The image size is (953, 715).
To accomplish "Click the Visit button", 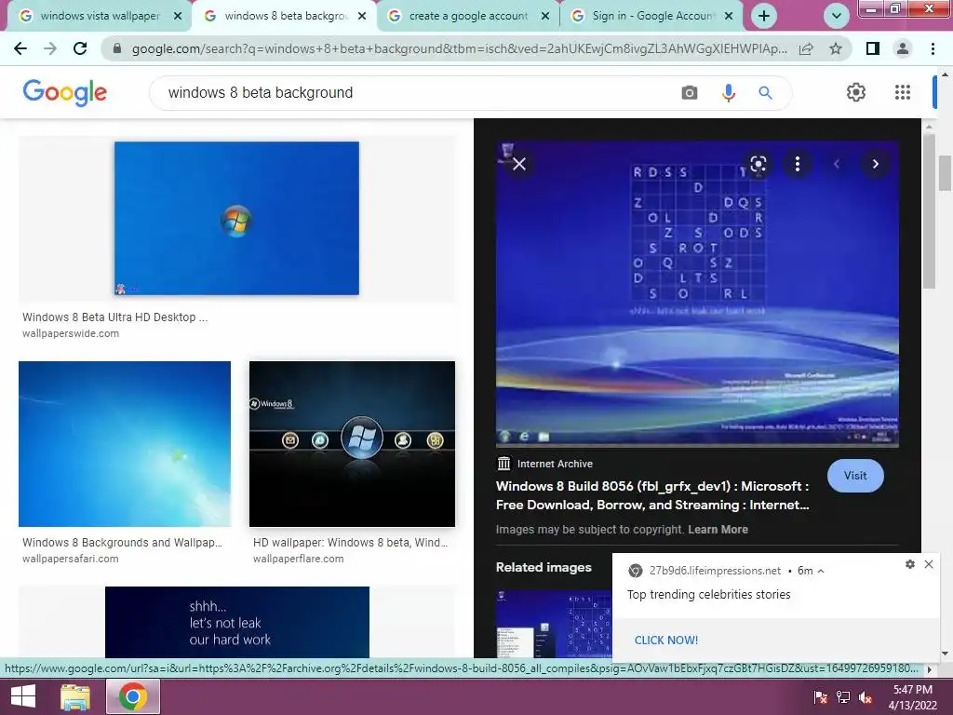I will [x=855, y=476].
